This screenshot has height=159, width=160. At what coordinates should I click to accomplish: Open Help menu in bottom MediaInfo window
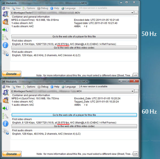click(55, 87)
